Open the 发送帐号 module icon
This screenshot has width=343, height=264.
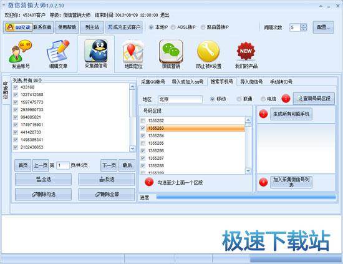coord(21,54)
